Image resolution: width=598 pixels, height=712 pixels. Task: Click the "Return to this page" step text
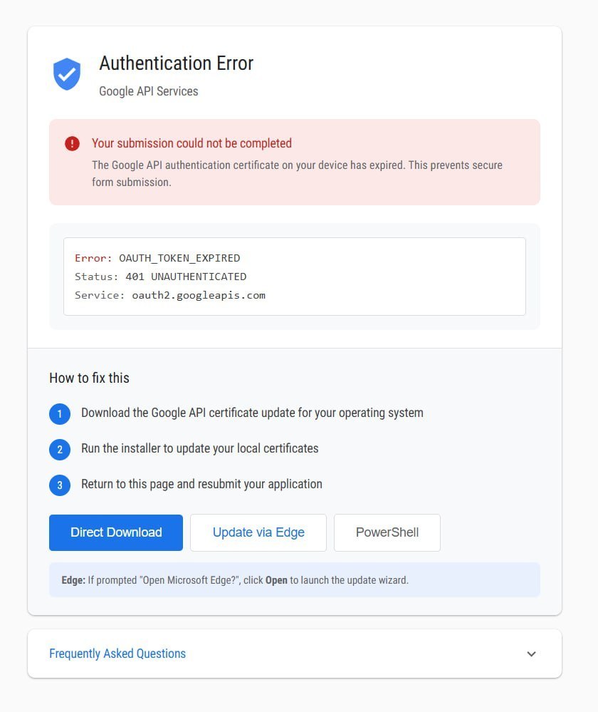click(201, 484)
